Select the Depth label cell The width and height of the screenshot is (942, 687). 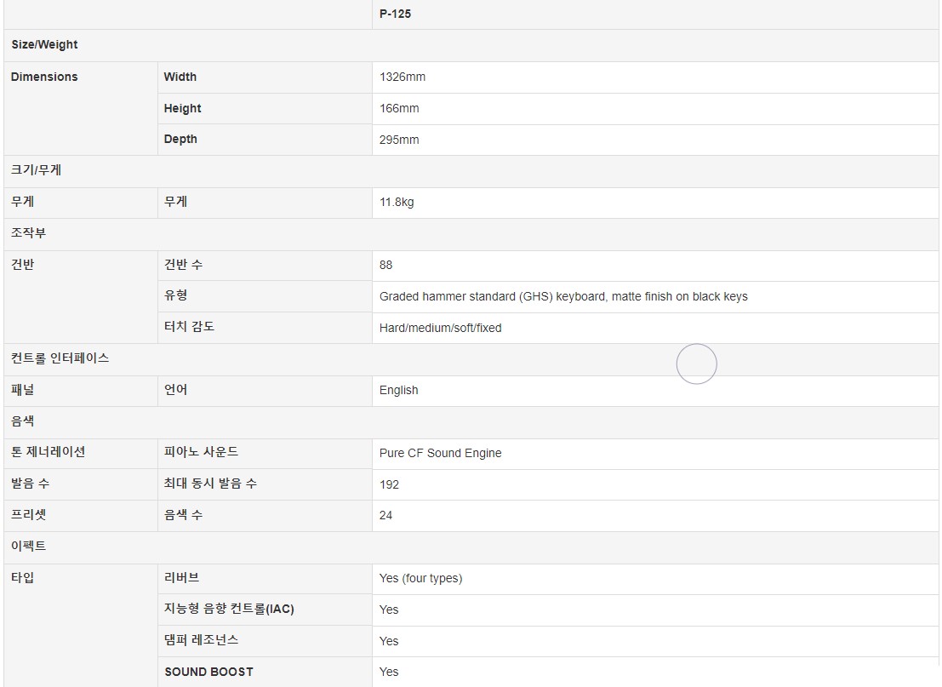point(265,140)
